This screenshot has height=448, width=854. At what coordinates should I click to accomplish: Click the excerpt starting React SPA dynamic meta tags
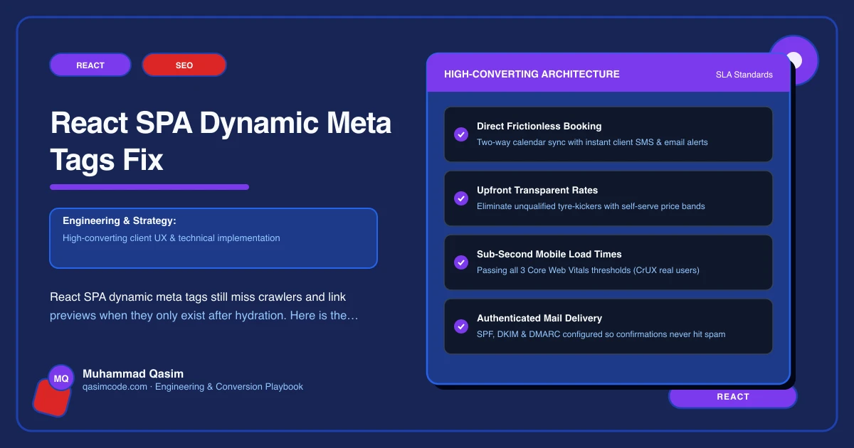[204, 306]
